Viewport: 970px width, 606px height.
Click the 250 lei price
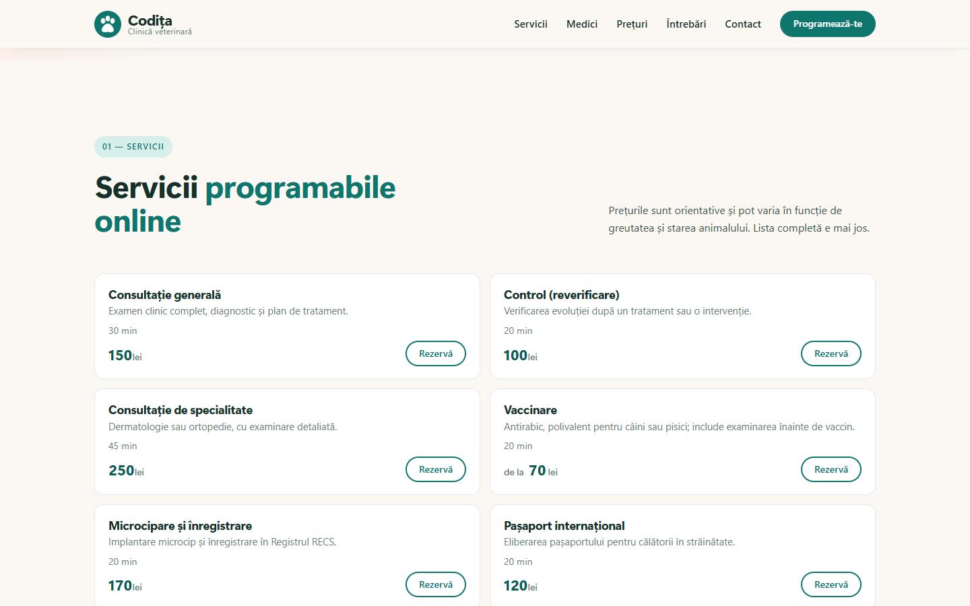126,471
